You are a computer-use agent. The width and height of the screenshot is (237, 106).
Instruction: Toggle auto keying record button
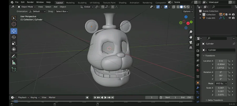pos(87,97)
